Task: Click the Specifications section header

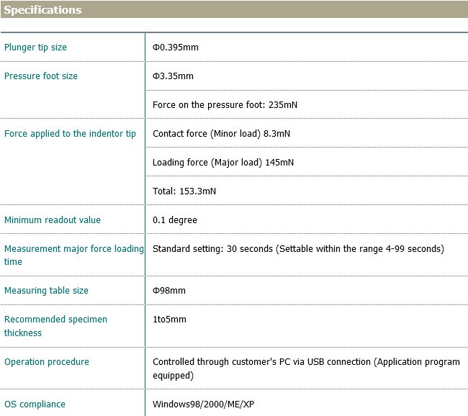Action: (43, 10)
